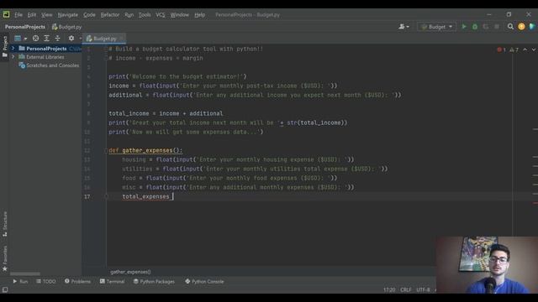Click the red error stripe marker
Viewport: 538px width, 302px height.
535,203
